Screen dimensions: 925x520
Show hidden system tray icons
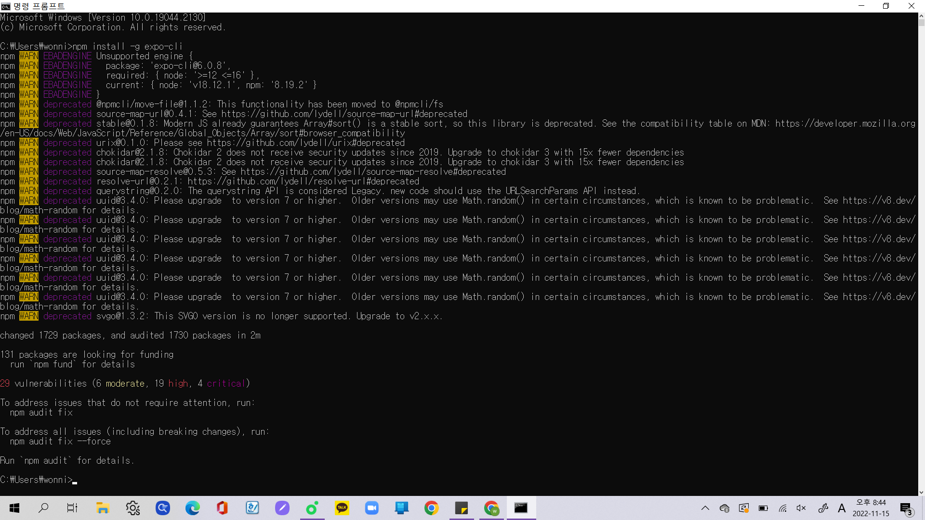coord(705,508)
